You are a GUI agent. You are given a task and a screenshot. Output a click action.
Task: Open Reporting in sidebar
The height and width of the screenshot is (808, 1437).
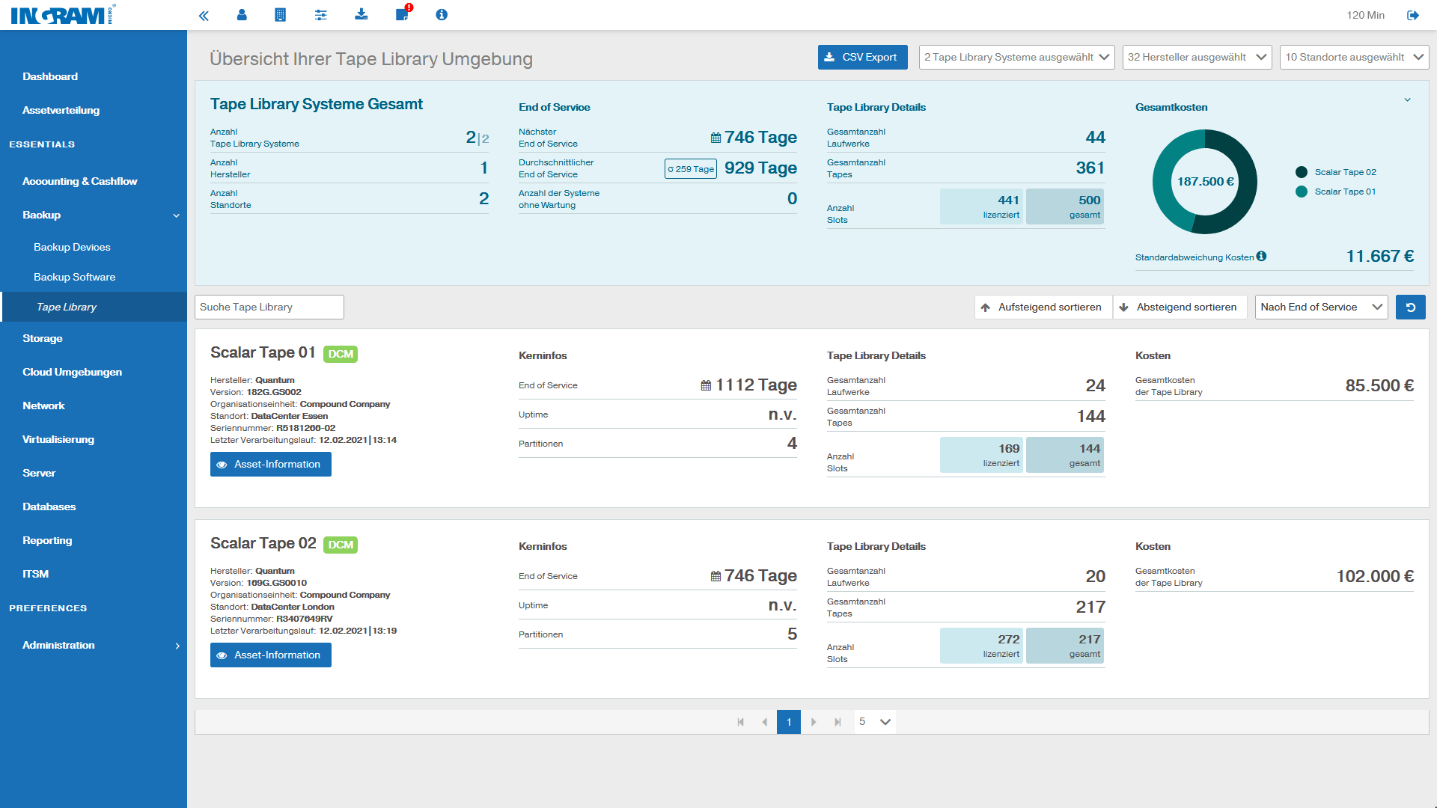[47, 540]
